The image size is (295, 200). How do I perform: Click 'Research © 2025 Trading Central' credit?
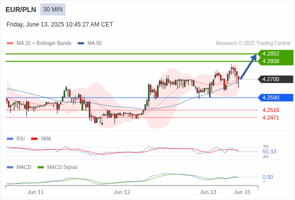(x=253, y=43)
